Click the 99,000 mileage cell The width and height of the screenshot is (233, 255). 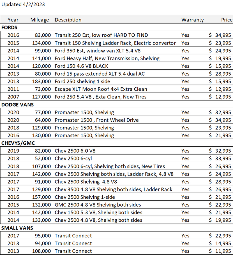[x=43, y=51]
